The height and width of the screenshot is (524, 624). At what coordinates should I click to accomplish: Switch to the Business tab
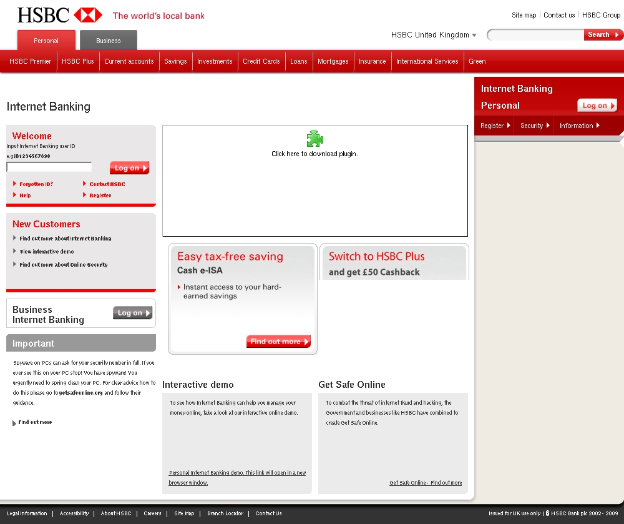coord(108,41)
